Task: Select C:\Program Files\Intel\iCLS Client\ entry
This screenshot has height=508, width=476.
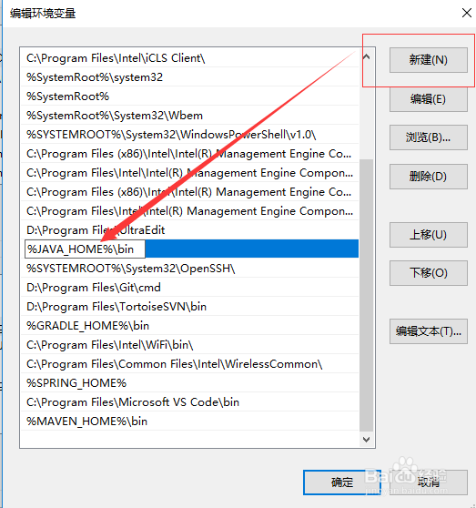Action: click(x=189, y=58)
